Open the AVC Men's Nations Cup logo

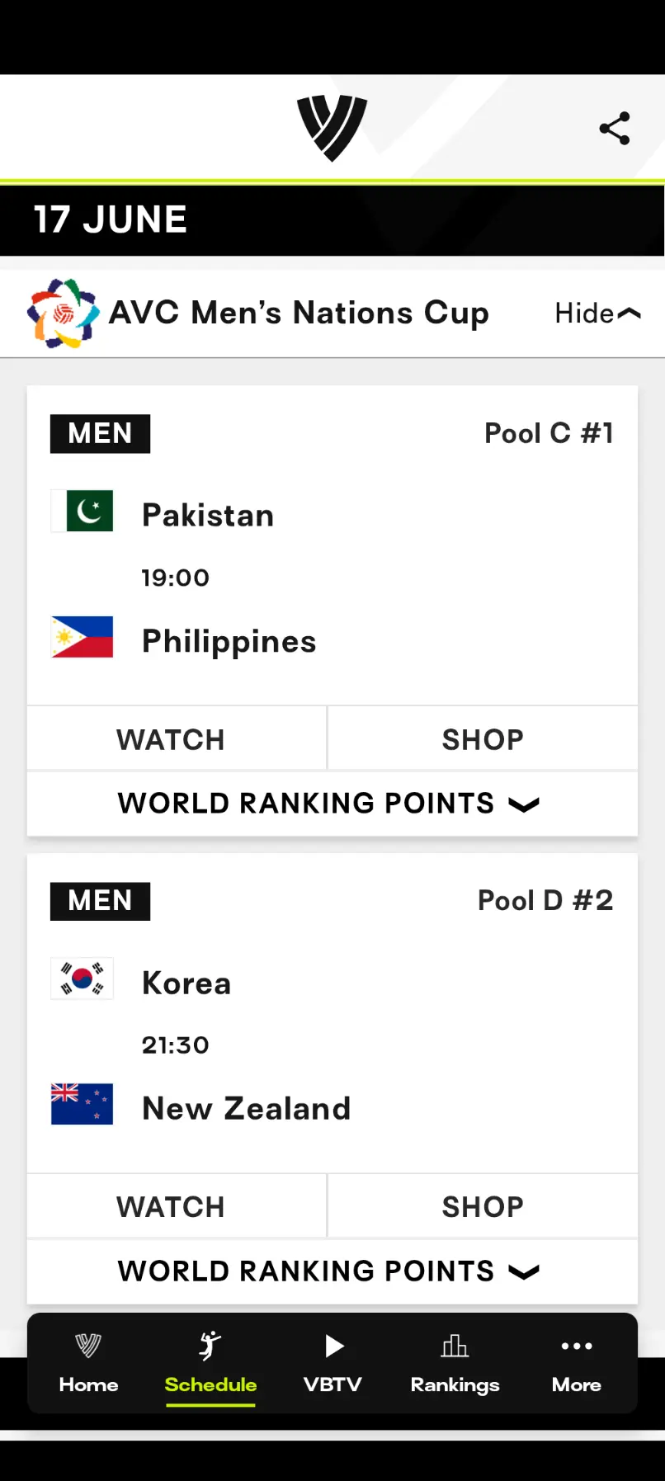tap(64, 314)
